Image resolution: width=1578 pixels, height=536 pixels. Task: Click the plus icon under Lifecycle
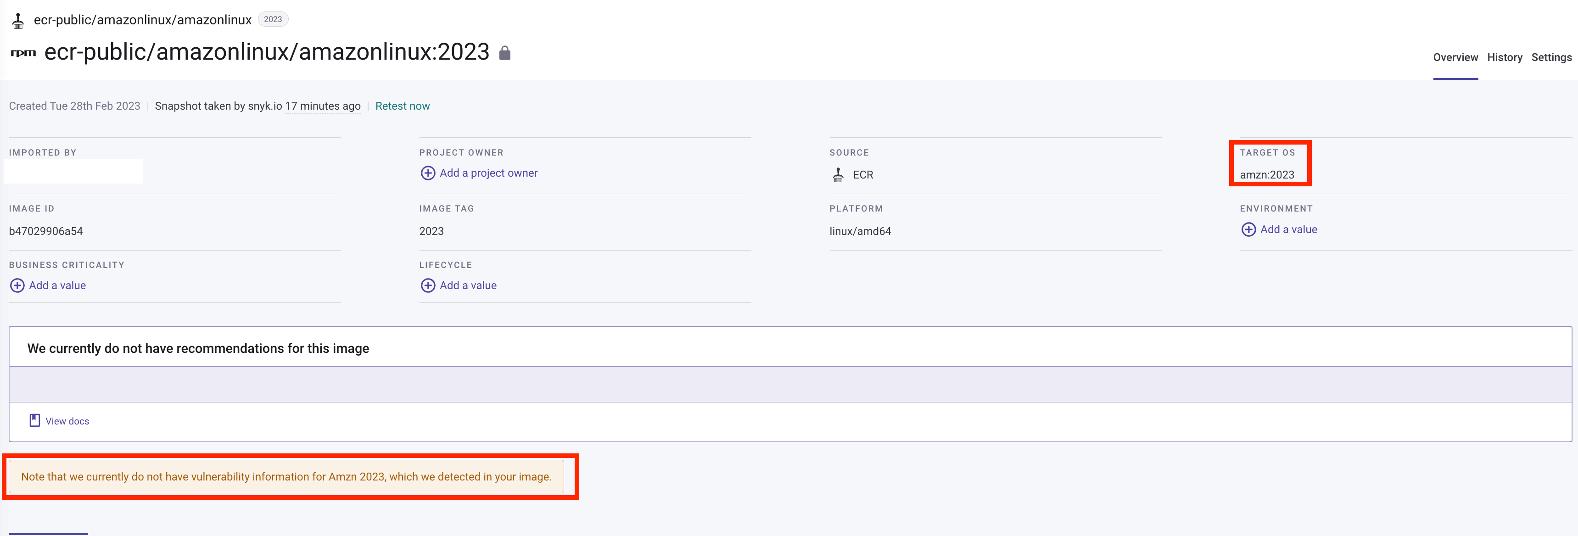pos(428,285)
